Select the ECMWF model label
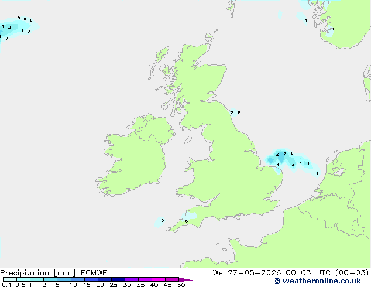The image size is (371, 287). (94, 273)
